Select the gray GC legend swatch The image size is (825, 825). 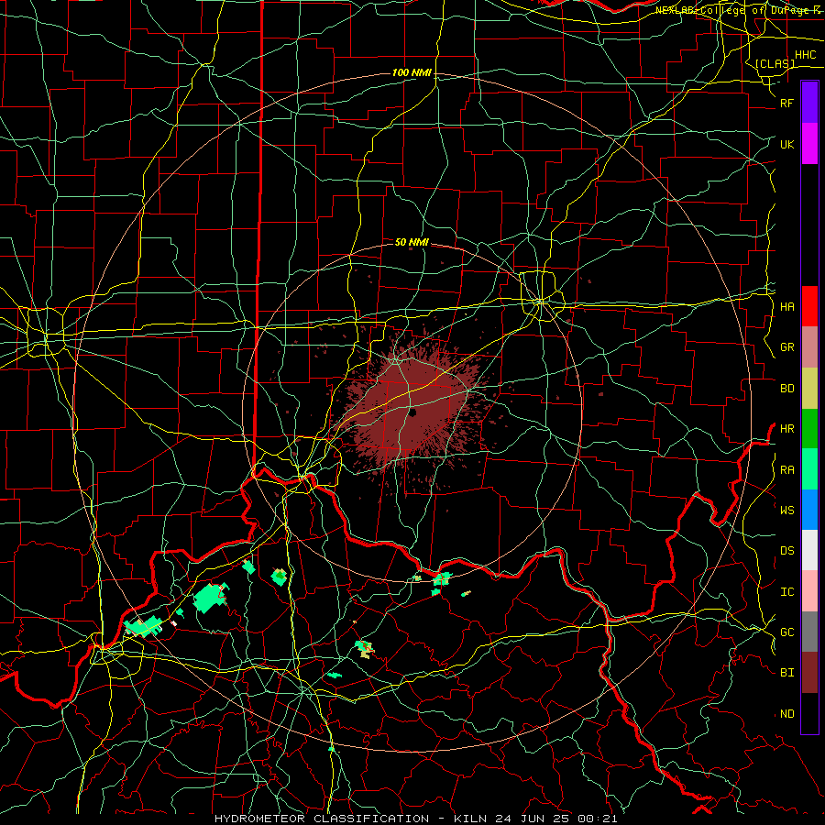tap(809, 632)
